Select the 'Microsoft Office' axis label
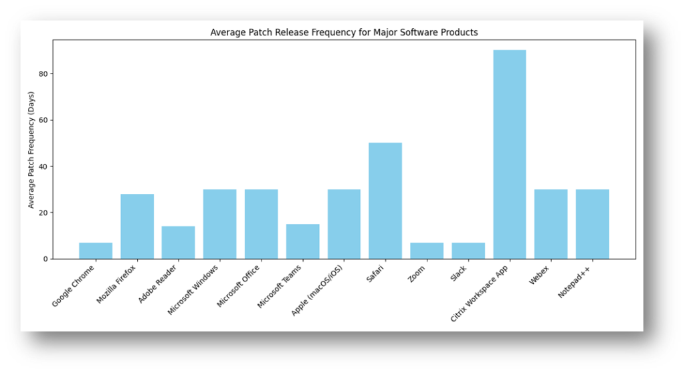The image size is (685, 373). point(238,286)
